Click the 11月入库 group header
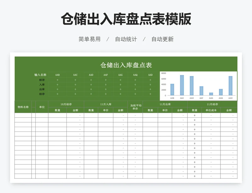252x193 pixels. pyautogui.click(x=106, y=104)
